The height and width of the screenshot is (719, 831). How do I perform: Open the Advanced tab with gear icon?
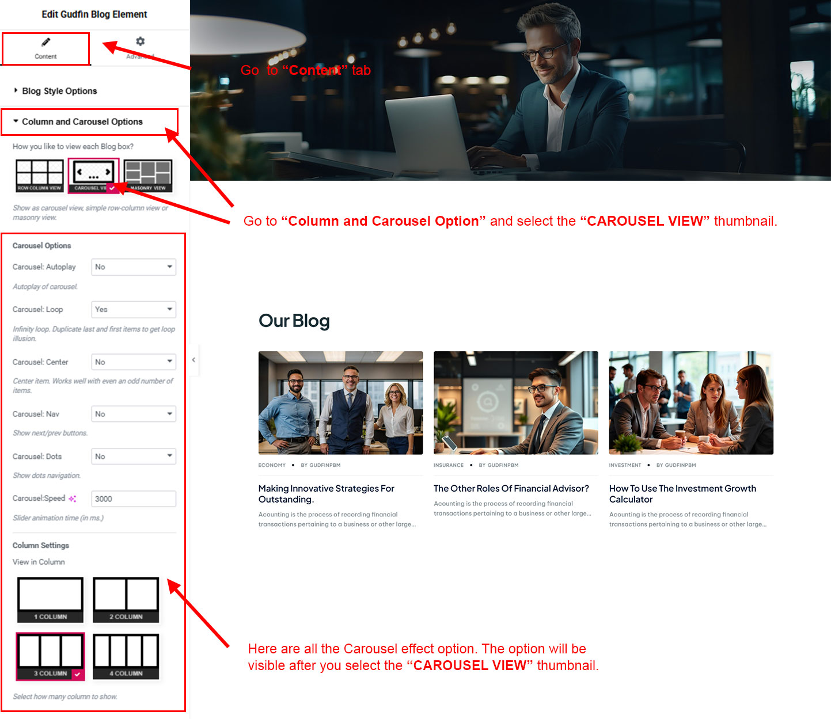coord(140,47)
